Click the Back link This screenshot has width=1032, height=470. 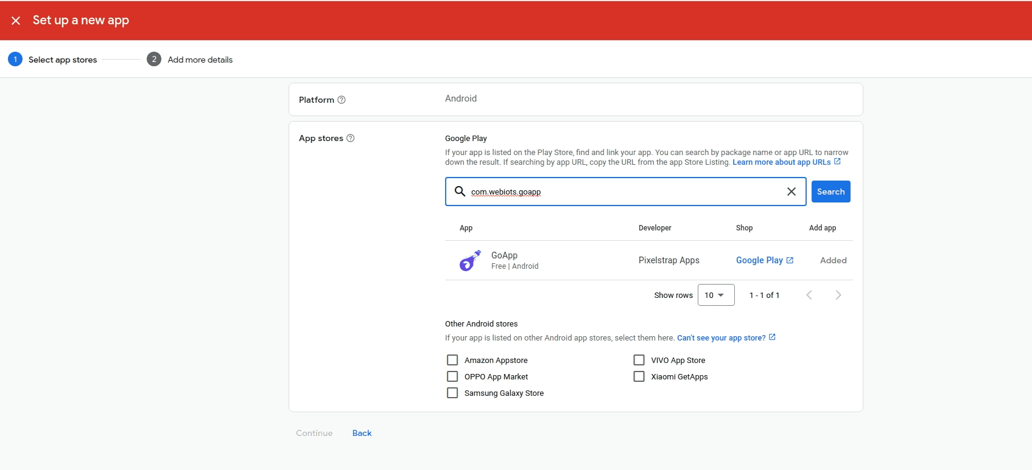click(x=362, y=433)
